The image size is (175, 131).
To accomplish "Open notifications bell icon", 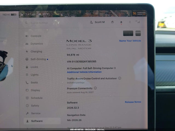I will click(121, 22).
